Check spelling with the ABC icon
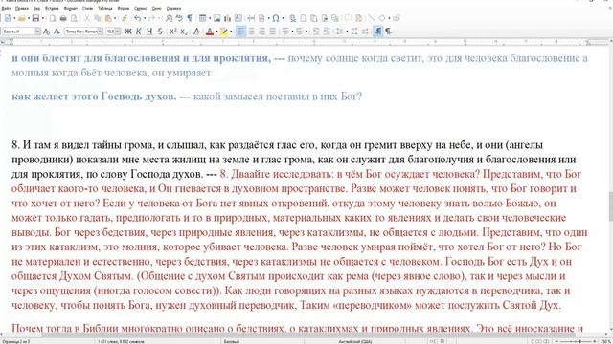This screenshot has height=344, width=613. [179, 18]
